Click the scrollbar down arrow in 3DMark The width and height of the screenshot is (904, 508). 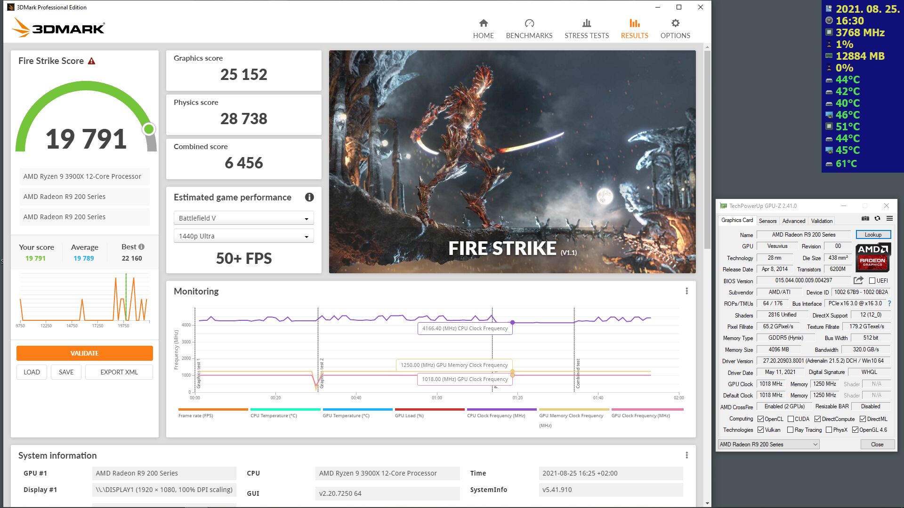[x=707, y=503]
